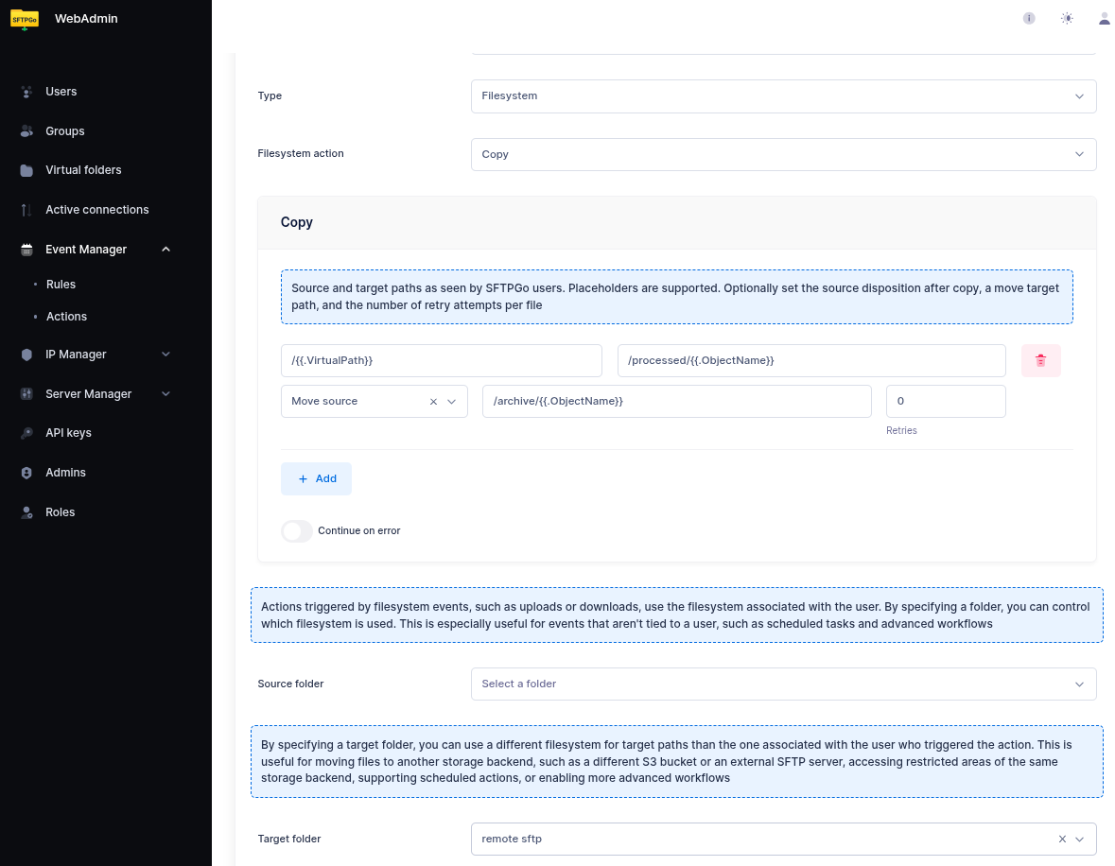Click the Retries number field

pos(945,402)
